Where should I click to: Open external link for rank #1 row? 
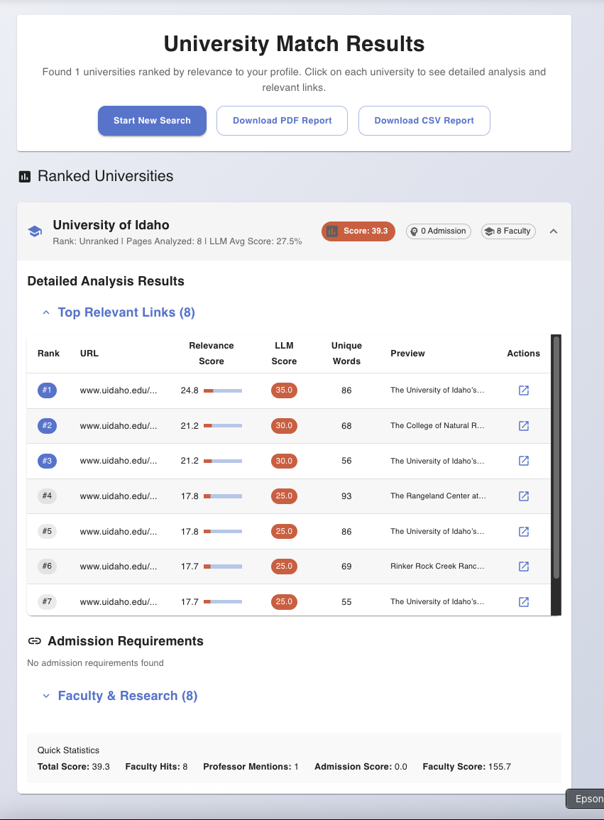(524, 390)
